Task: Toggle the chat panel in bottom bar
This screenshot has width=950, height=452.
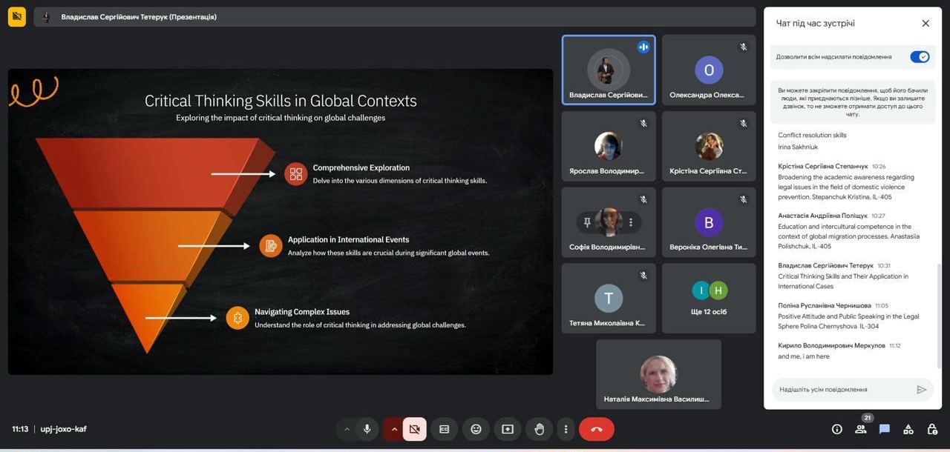Action: coord(885,429)
